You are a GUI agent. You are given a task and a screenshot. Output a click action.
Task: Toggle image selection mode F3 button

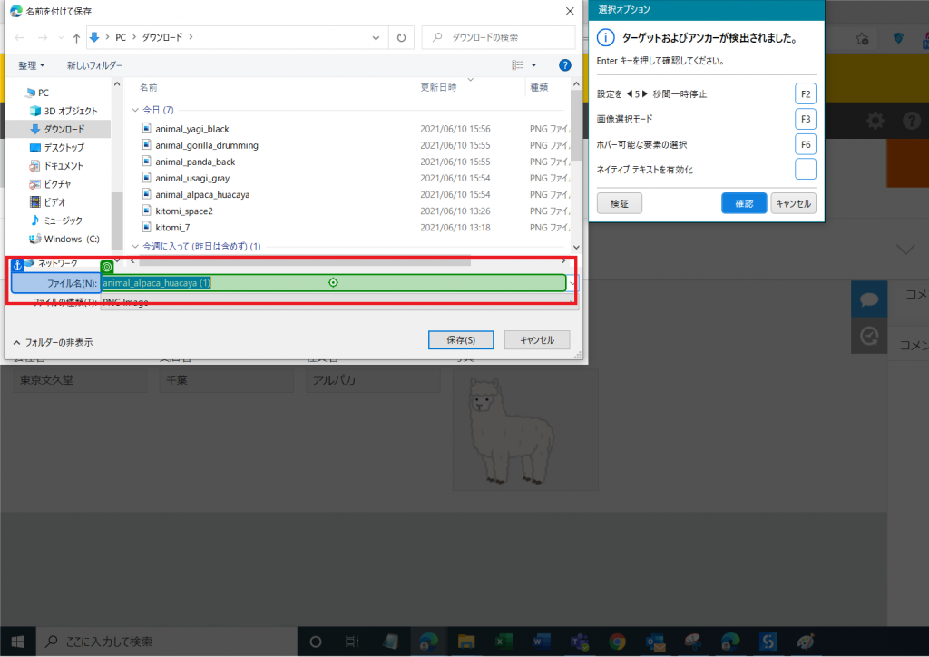pos(805,119)
